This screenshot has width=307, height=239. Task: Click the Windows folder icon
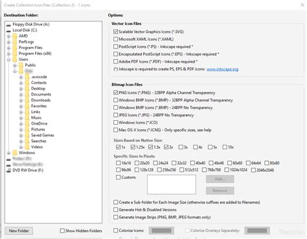pyautogui.click(x=15, y=152)
